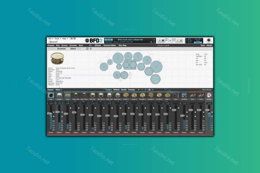
Task: Click the Export button
Action: (51, 90)
